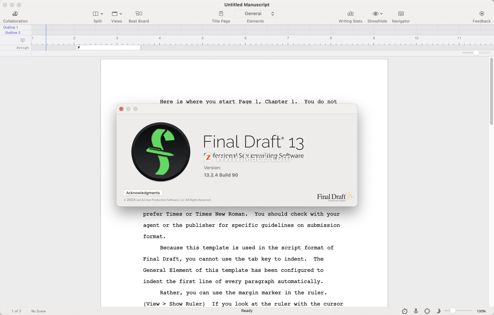This screenshot has height=315, width=494.
Task: Select the Outline 2 lane
Action: (13, 33)
